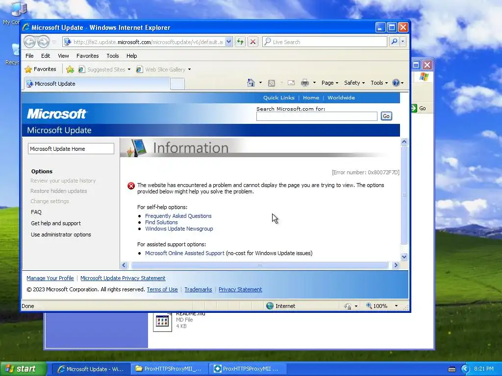502x376 pixels.
Task: Click the Go button in background window
Action: tap(419, 108)
